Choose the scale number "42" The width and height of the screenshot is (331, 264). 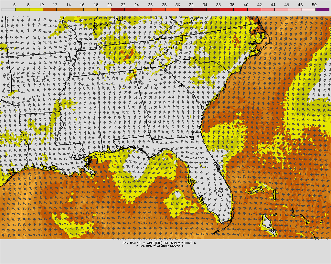pos(260,5)
